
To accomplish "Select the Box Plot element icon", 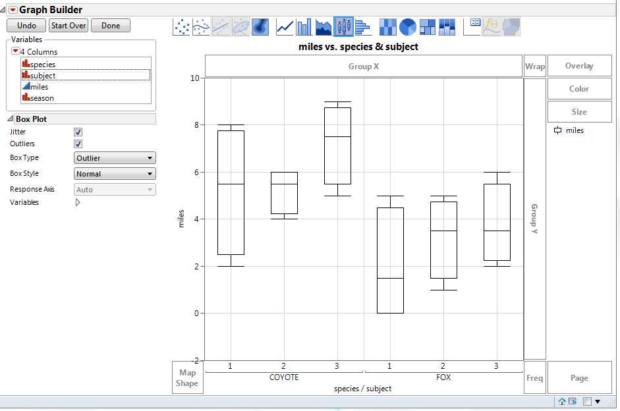I will pyautogui.click(x=344, y=27).
